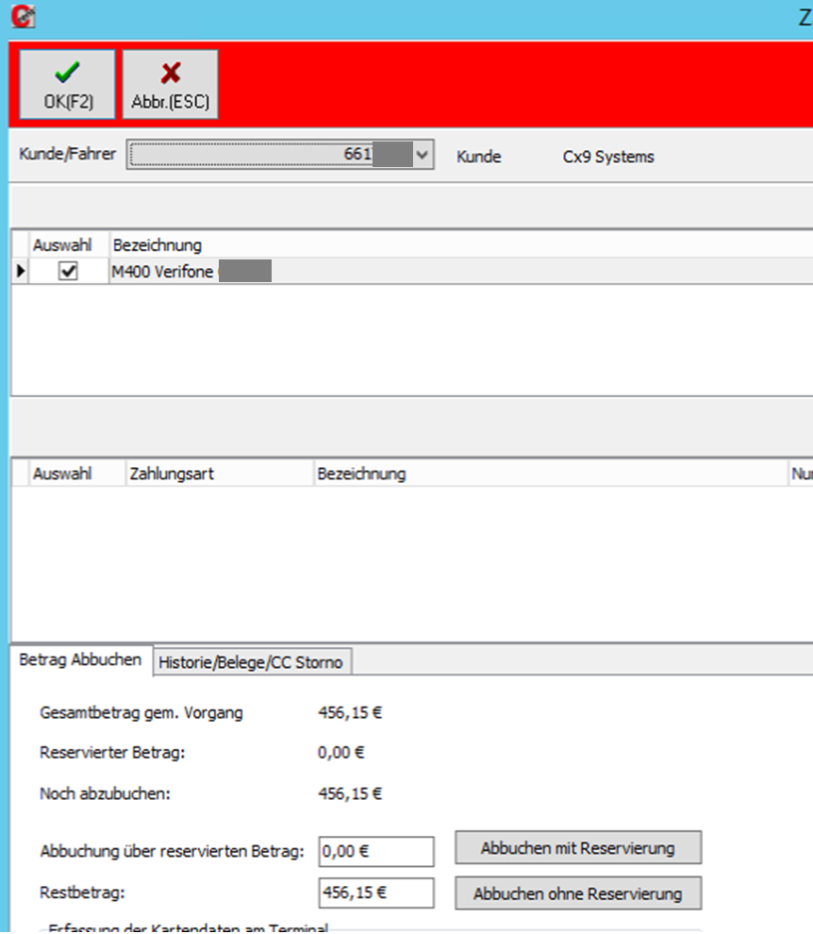Viewport: 813px width, 934px height.
Task: Click the green checkmark OK(F2) button
Action: [68, 85]
